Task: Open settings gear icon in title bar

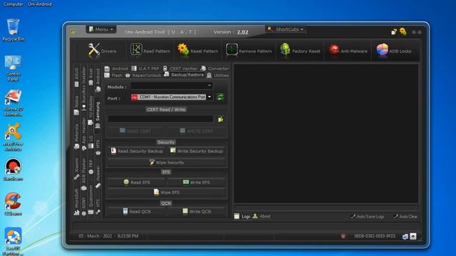Action: pos(403,31)
